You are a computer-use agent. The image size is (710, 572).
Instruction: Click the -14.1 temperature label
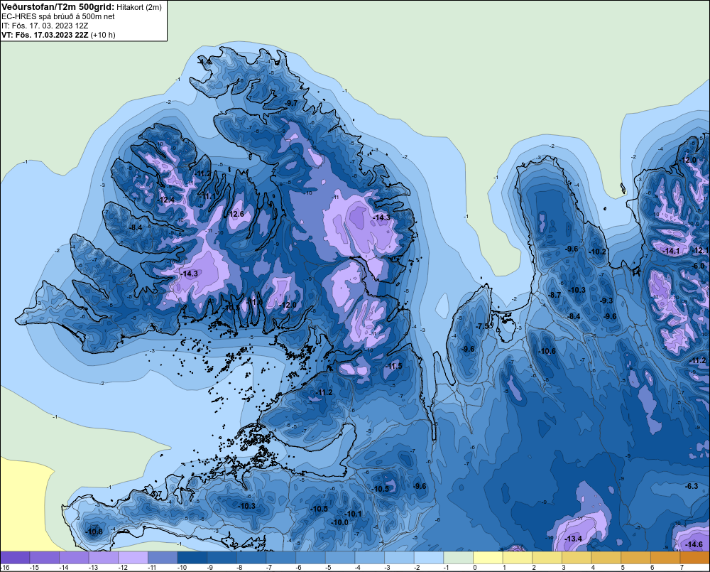pos(671,251)
